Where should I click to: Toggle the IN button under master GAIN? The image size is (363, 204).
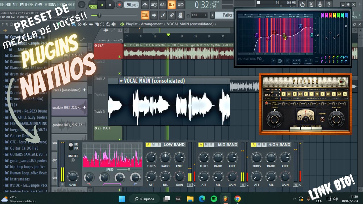(62, 184)
